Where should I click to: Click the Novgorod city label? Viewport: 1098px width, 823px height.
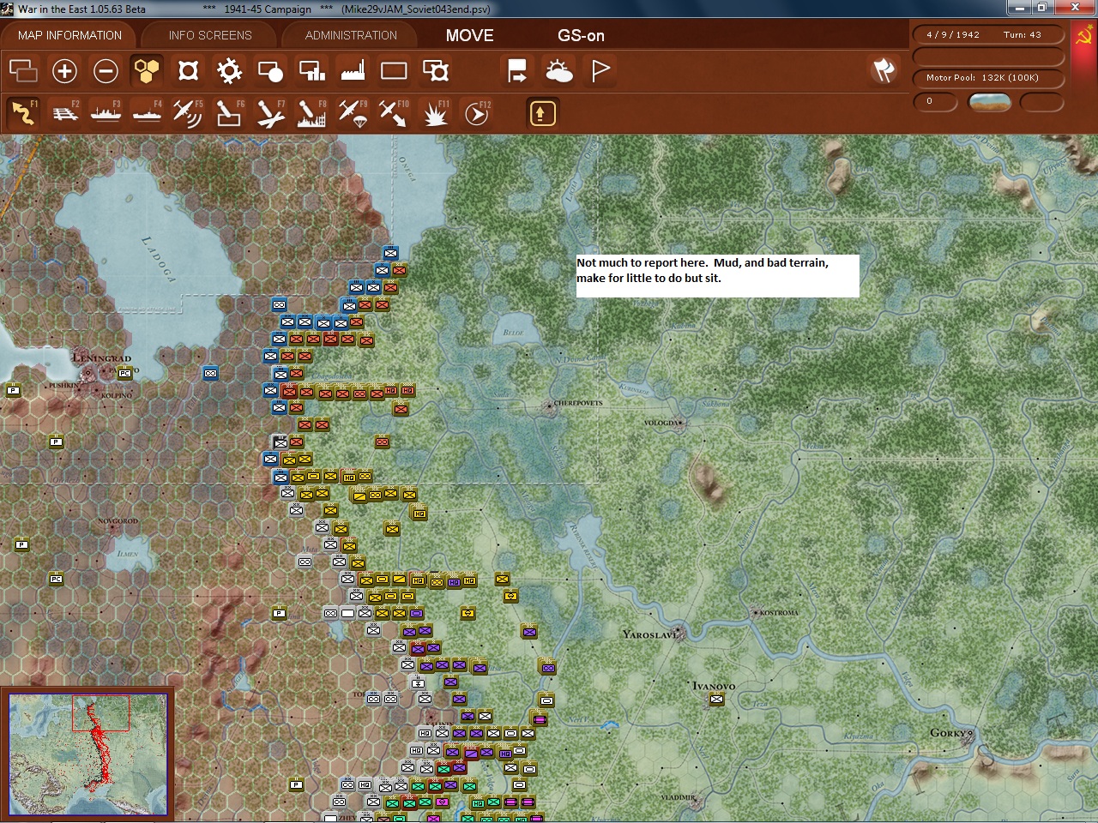coord(118,521)
